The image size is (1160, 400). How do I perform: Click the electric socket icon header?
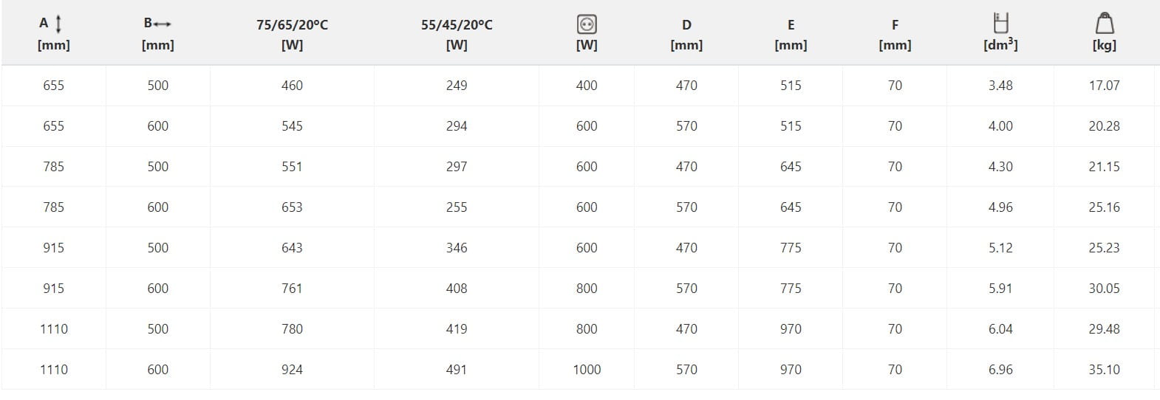click(587, 24)
